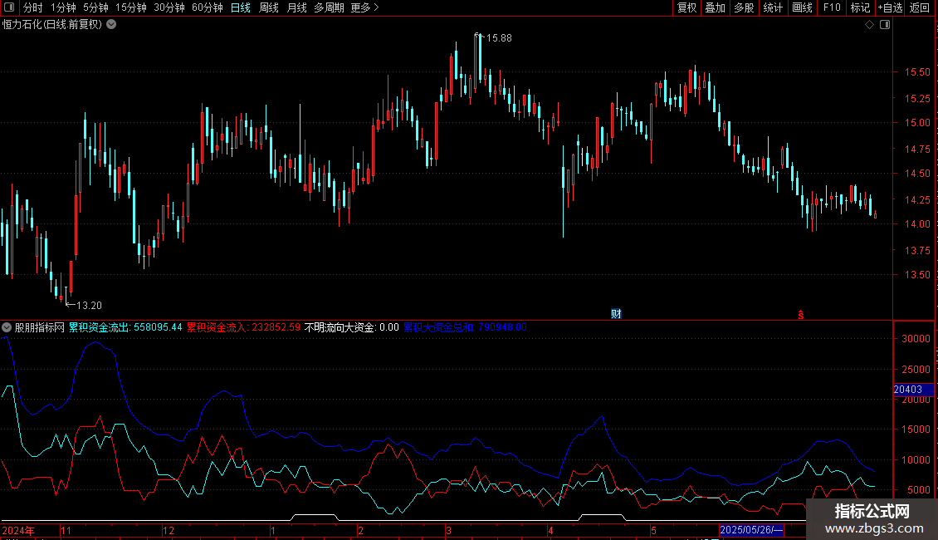Select the 日线 daily chart tab
938x540 pixels.
click(x=241, y=7)
